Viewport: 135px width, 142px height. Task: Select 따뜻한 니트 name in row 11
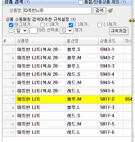coord(40,132)
